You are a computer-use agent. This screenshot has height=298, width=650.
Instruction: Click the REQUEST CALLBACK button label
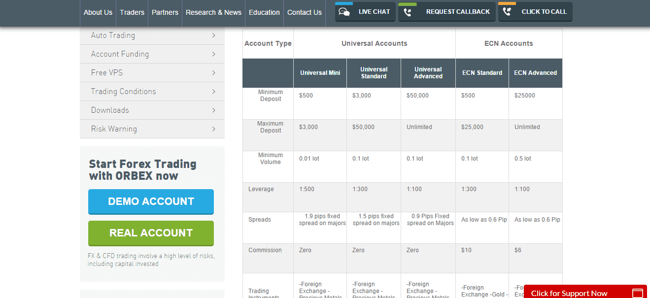pos(458,12)
